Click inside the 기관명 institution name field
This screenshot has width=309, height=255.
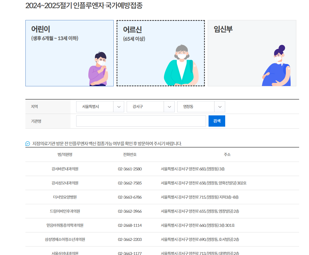(141, 121)
